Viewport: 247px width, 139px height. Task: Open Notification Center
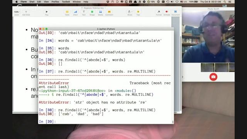pos(230,2)
